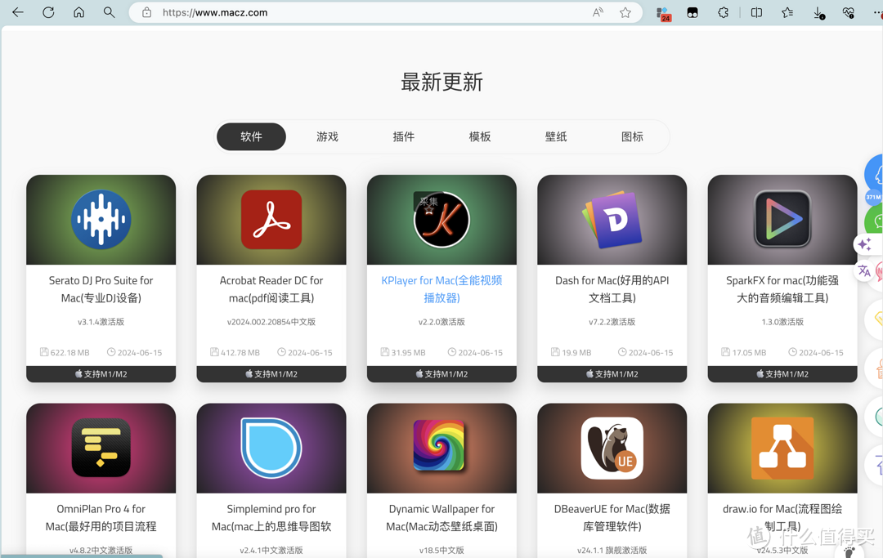Screen dimensions: 883x558
Task: Open the draw.io orange diagram icon
Action: [782, 448]
